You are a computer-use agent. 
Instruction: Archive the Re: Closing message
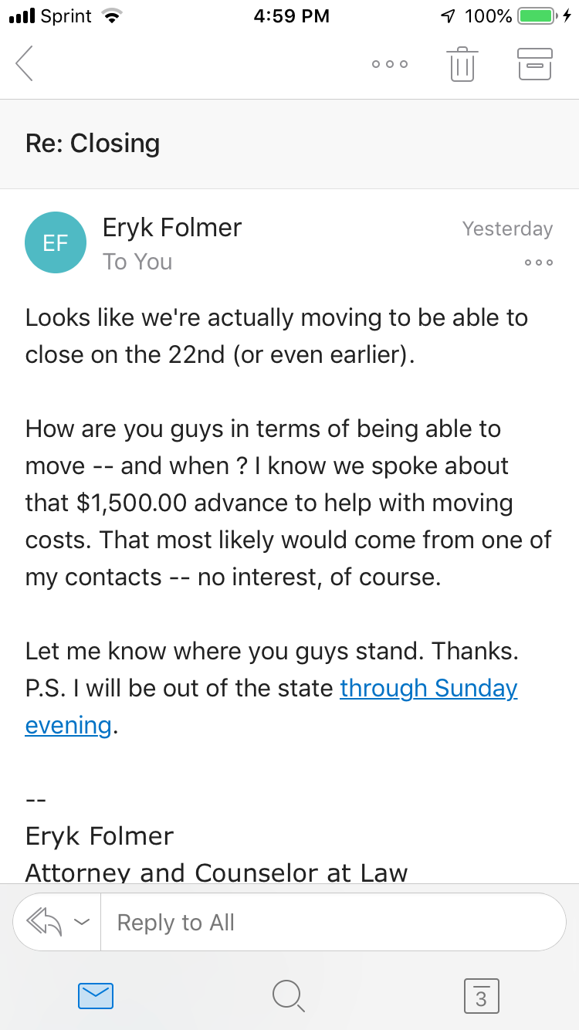click(x=534, y=64)
